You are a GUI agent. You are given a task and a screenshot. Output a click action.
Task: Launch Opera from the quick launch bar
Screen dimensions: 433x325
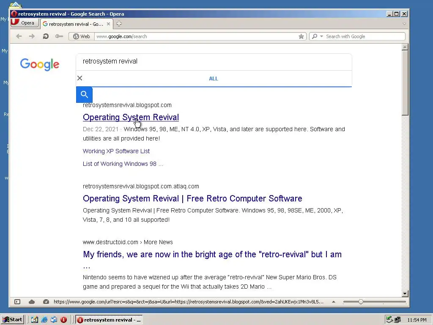[x=63, y=320]
